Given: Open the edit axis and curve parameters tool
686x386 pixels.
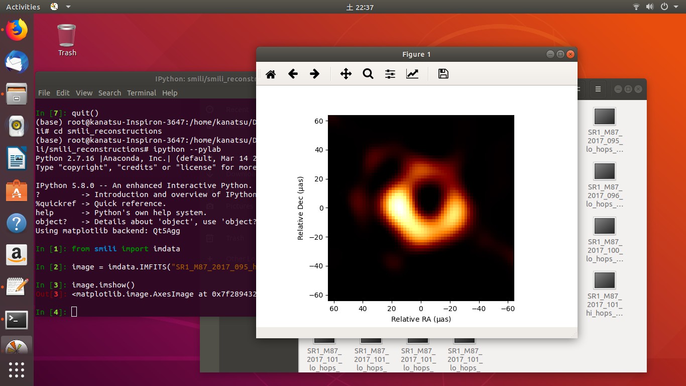Looking at the screenshot, I should click(412, 74).
